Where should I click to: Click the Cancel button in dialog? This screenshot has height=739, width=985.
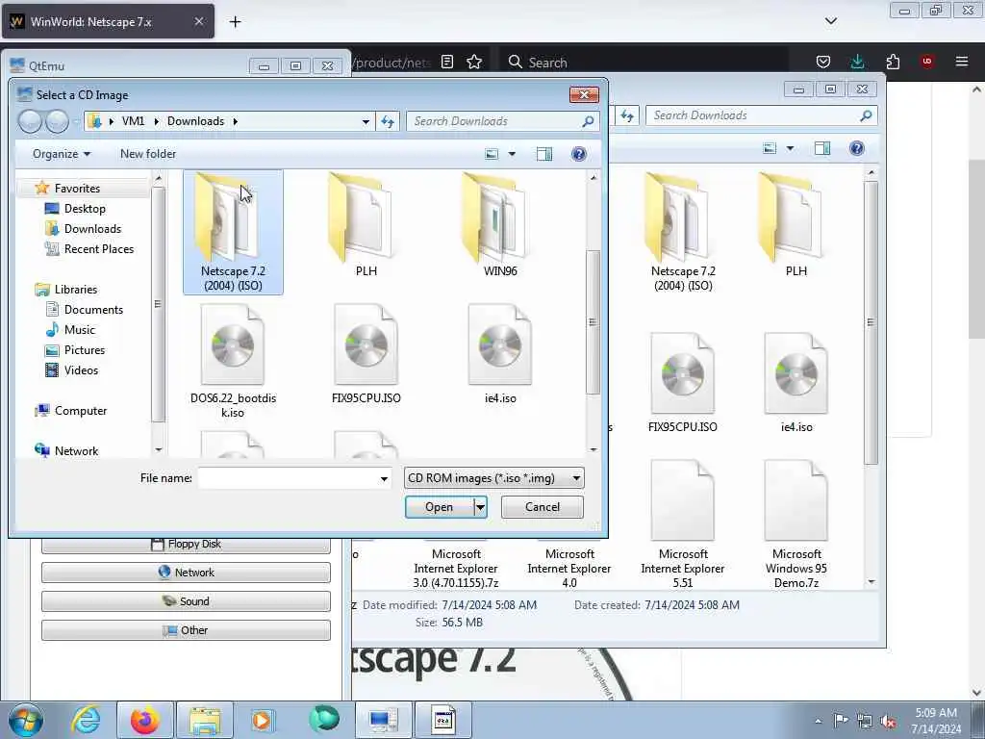point(543,507)
